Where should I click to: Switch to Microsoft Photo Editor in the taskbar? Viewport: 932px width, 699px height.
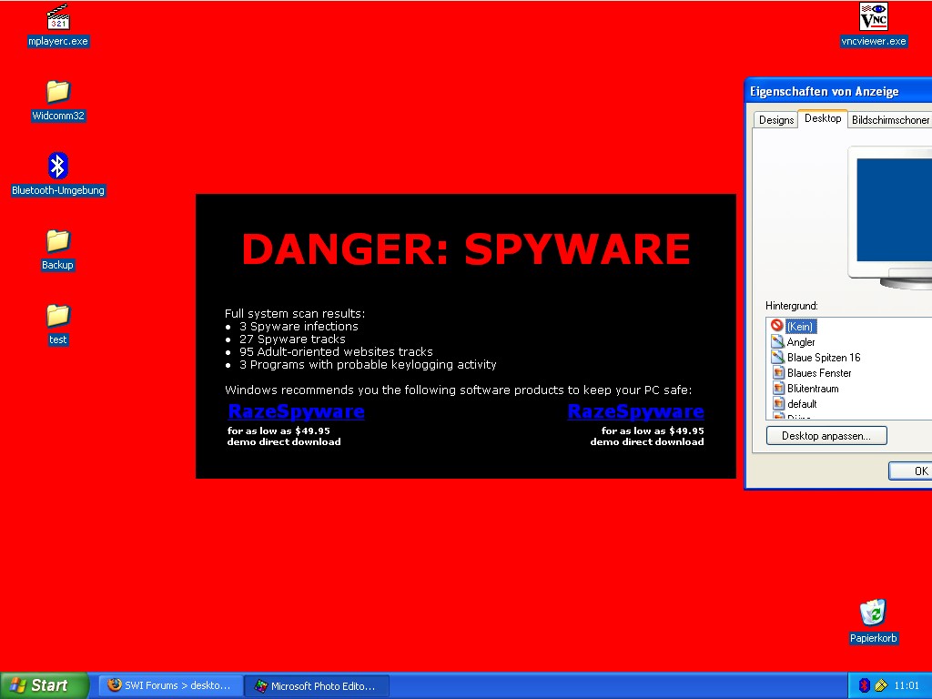tap(318, 685)
